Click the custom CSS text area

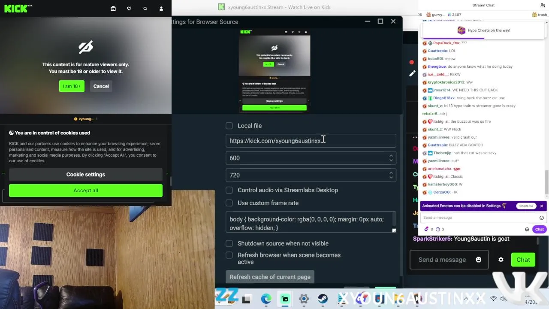[x=311, y=222]
